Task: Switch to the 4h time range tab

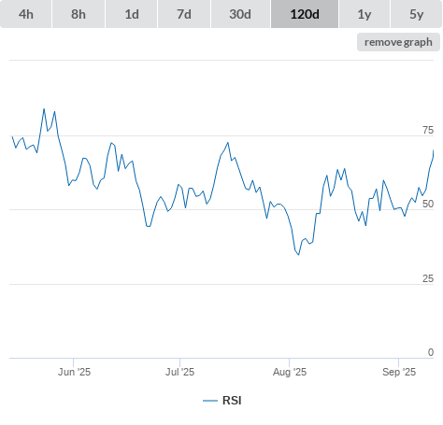Action: click(x=26, y=14)
